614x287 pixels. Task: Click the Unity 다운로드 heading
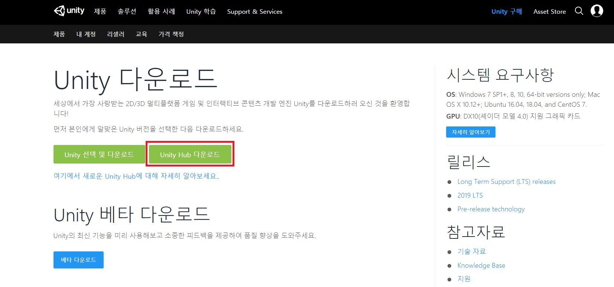136,80
